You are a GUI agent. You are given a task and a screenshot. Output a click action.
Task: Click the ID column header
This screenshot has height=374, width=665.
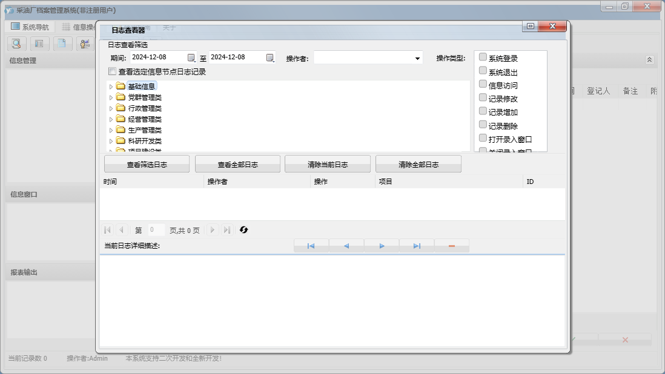pyautogui.click(x=544, y=182)
